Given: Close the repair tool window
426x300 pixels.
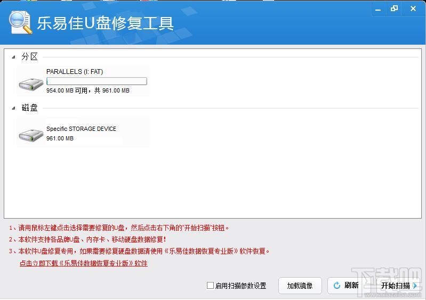Looking at the screenshot, I should click(413, 9).
